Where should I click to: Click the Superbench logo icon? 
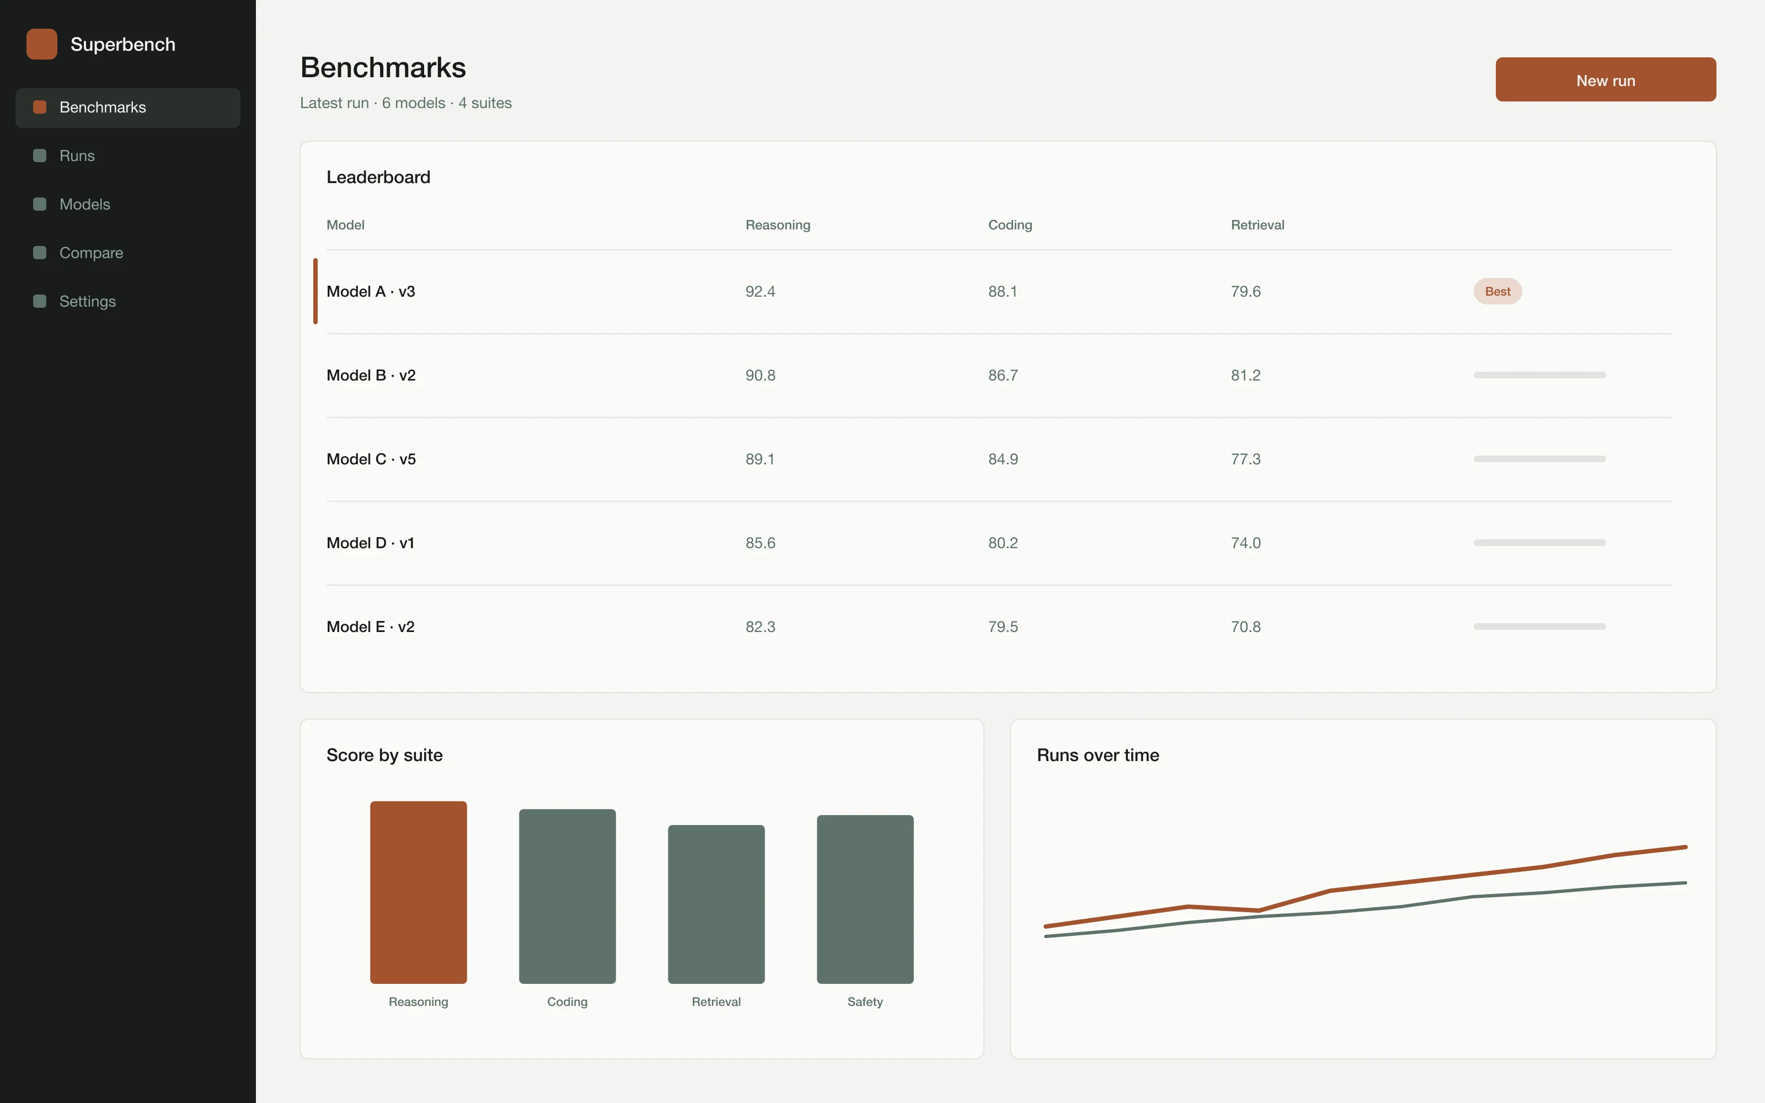[41, 44]
